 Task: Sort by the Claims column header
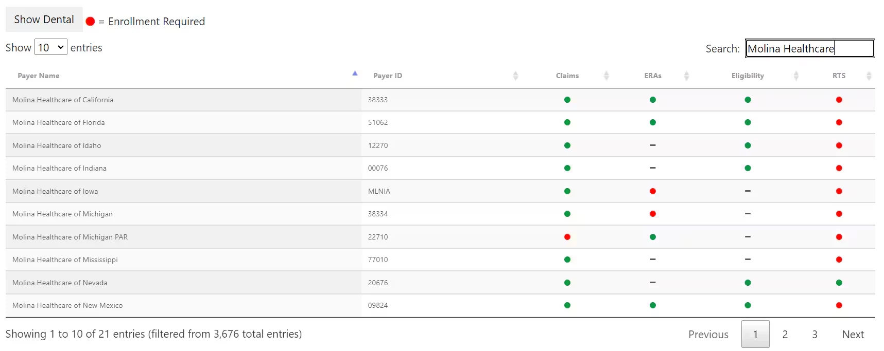tap(567, 76)
